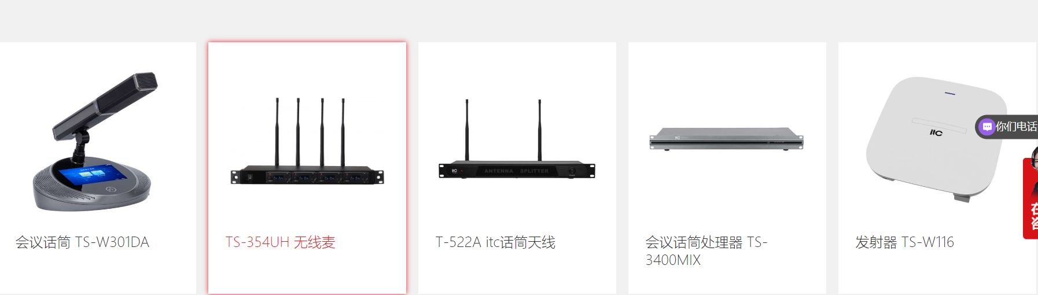Open the 你们电话 chat message popup
The width and height of the screenshot is (1038, 295).
point(1007,127)
